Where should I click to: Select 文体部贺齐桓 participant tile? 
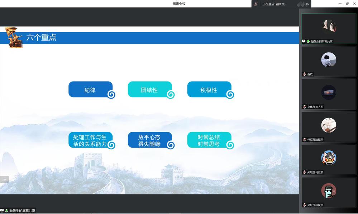click(x=328, y=94)
